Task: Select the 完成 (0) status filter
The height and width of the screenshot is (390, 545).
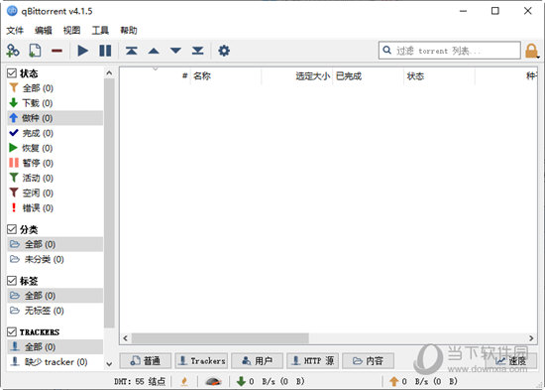Action: pyautogui.click(x=54, y=133)
